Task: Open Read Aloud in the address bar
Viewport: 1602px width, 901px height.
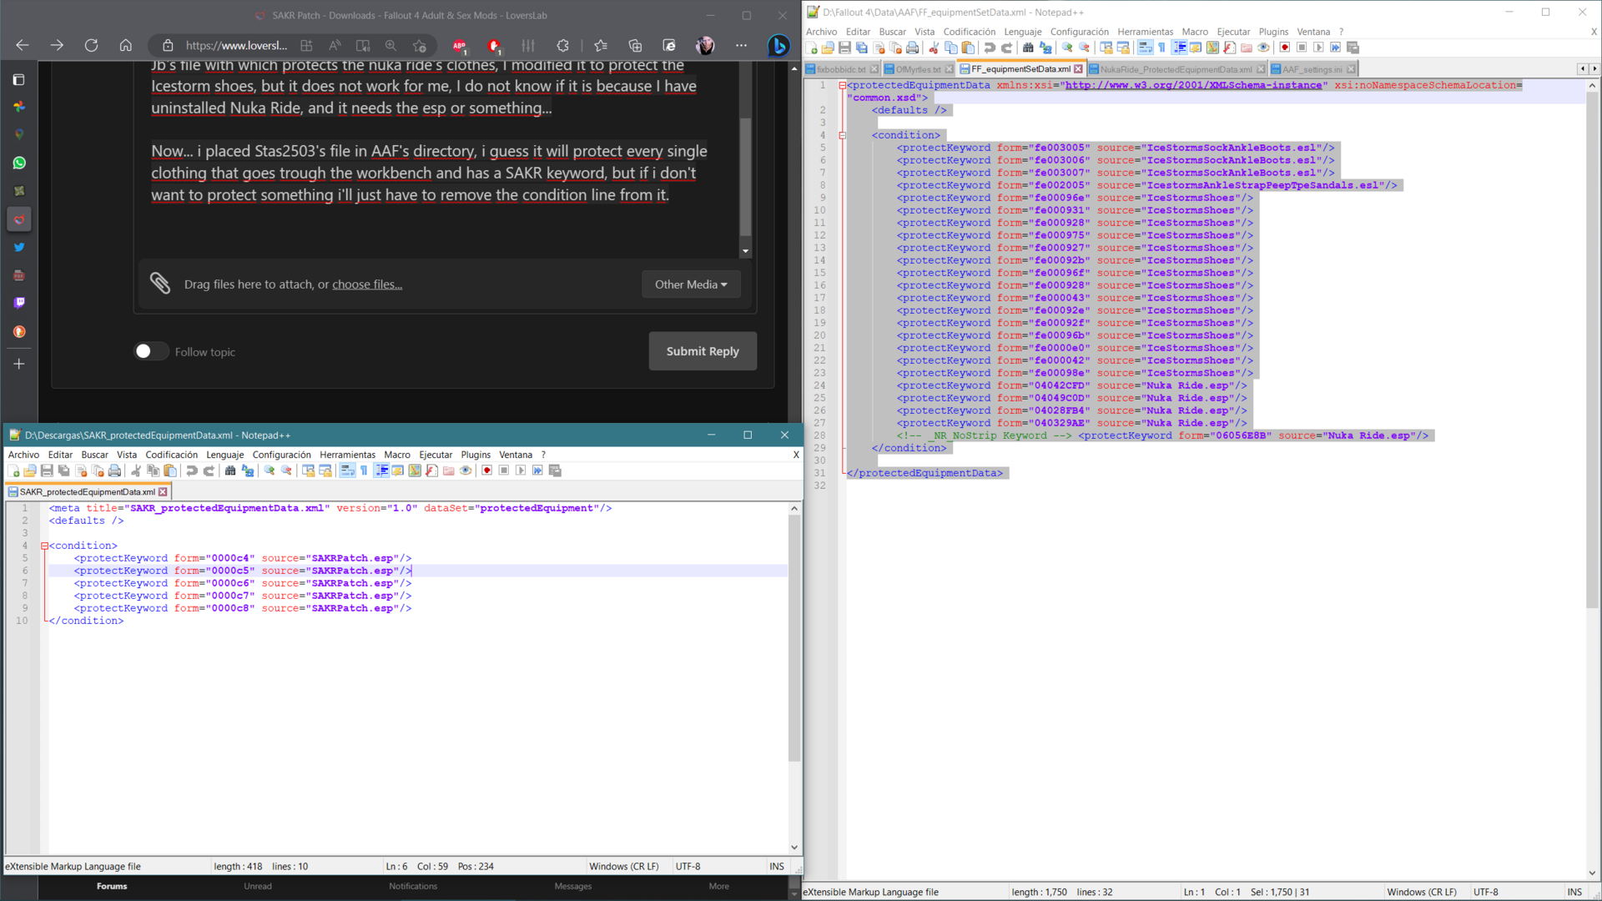Action: tap(335, 46)
